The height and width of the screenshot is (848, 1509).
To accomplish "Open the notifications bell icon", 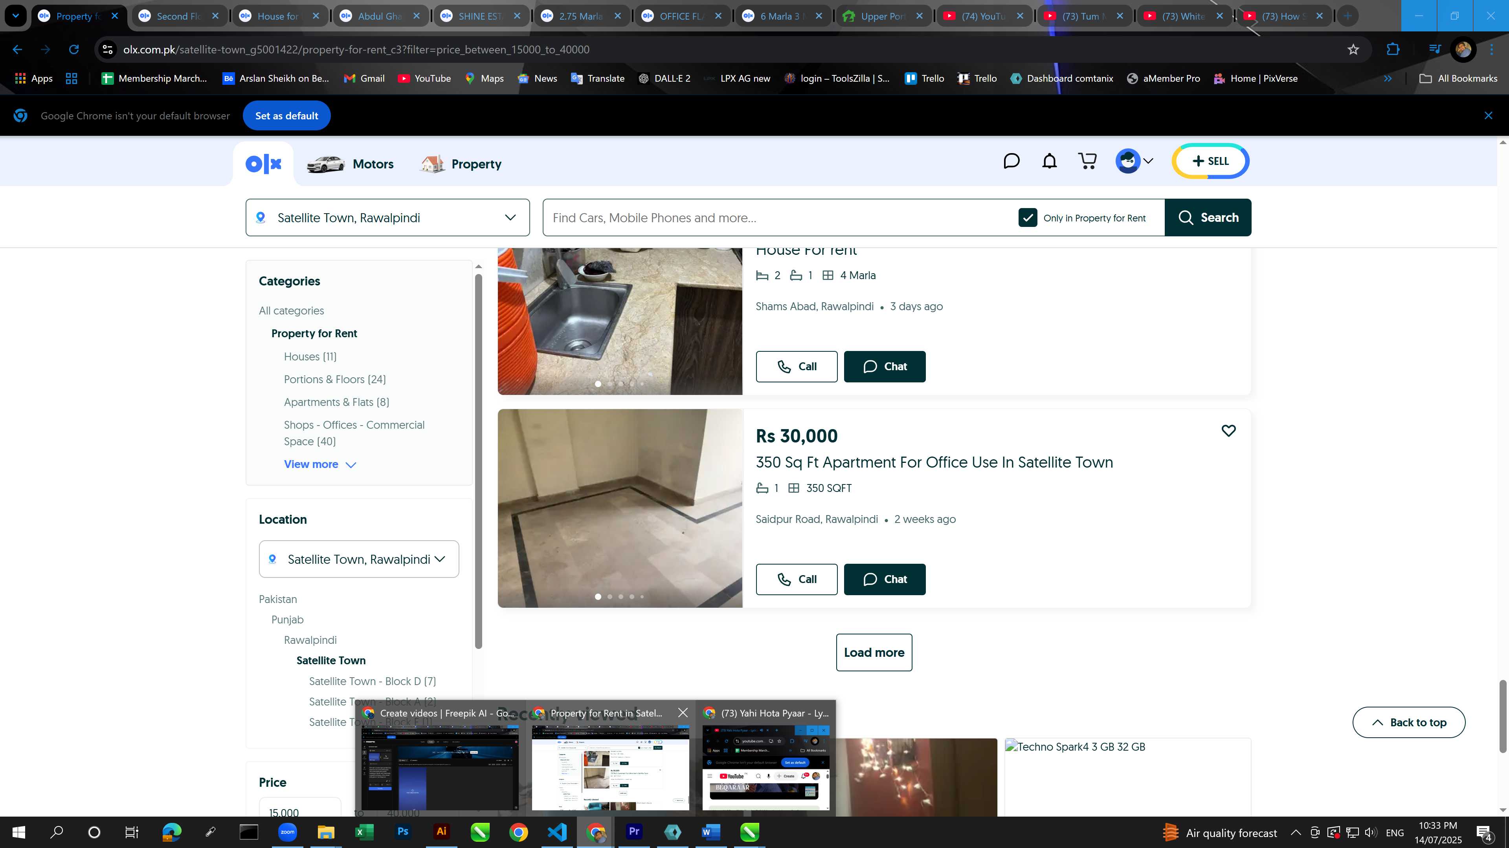I will click(1049, 161).
